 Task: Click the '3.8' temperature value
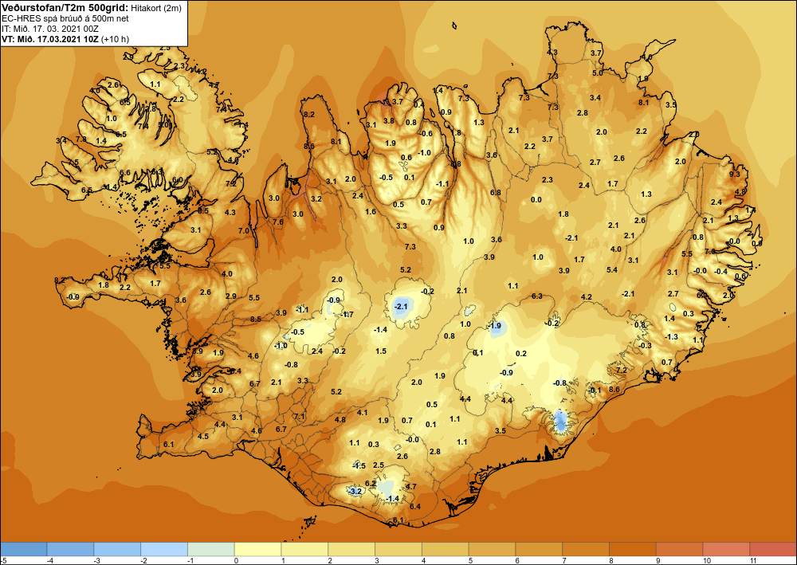389,121
